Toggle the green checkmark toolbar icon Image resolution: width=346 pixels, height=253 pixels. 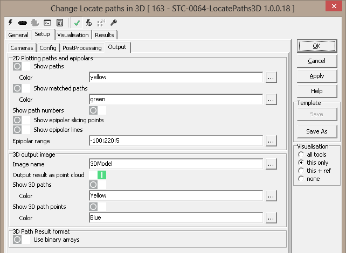click(x=77, y=23)
